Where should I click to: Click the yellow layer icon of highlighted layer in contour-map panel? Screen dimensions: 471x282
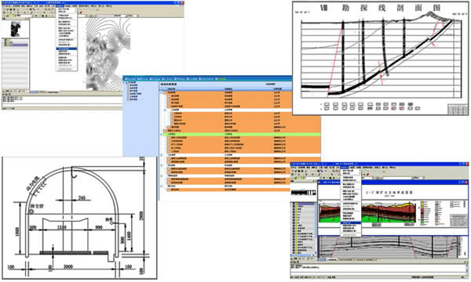[x=8, y=45]
